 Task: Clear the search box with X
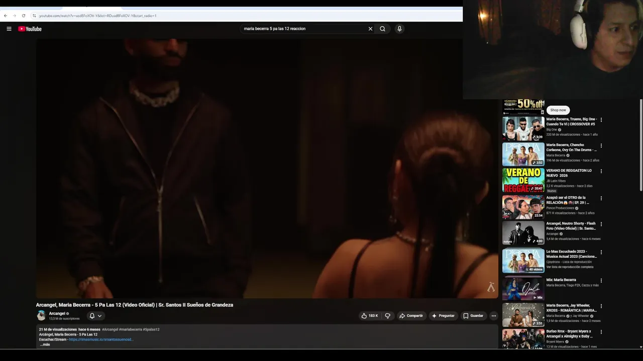tap(370, 29)
